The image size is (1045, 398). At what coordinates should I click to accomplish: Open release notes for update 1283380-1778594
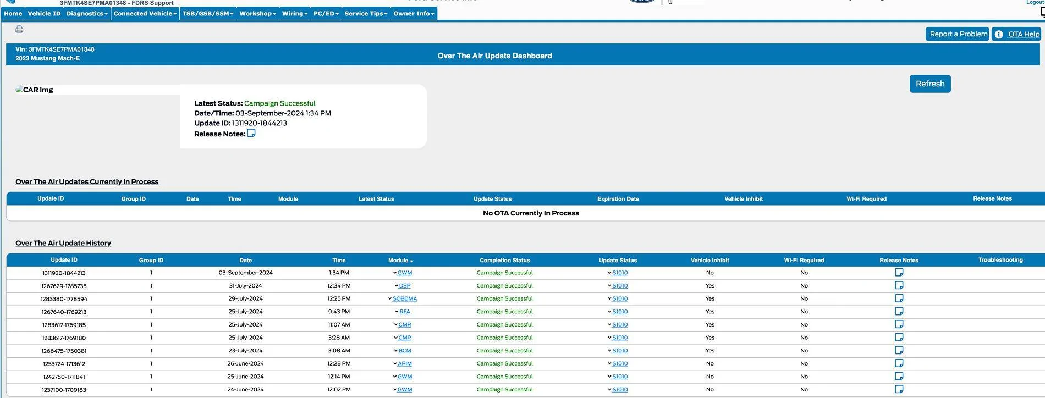coord(899,298)
